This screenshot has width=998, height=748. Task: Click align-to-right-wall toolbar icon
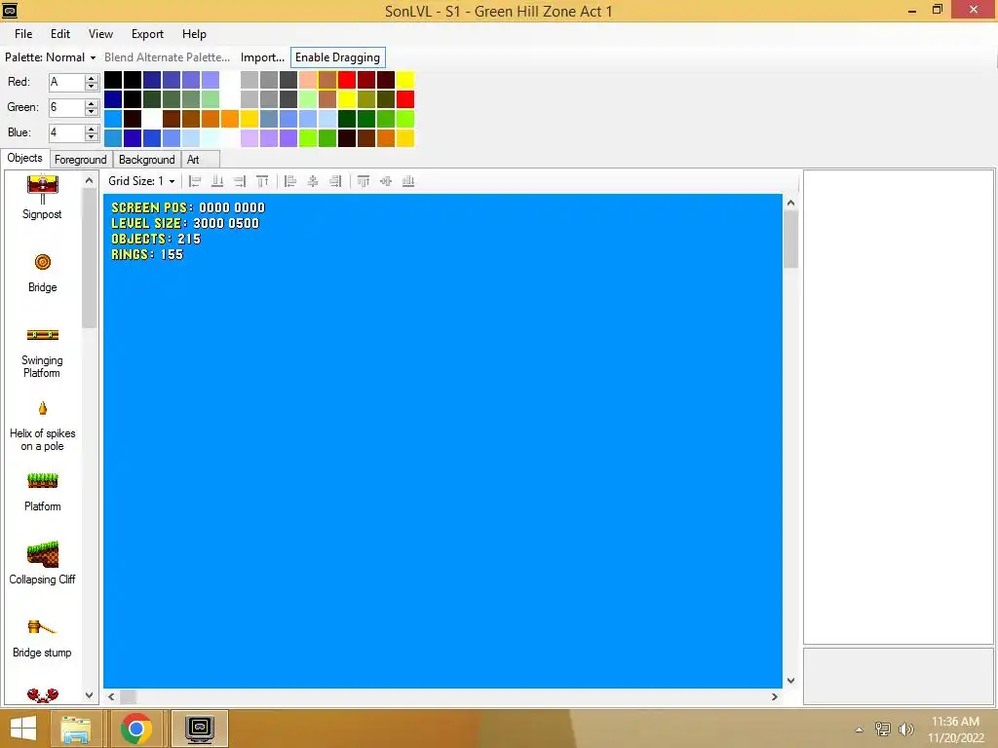(x=240, y=181)
